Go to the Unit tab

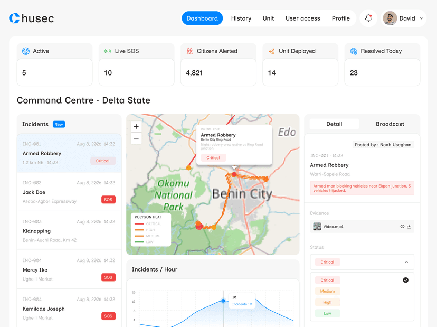[268, 18]
